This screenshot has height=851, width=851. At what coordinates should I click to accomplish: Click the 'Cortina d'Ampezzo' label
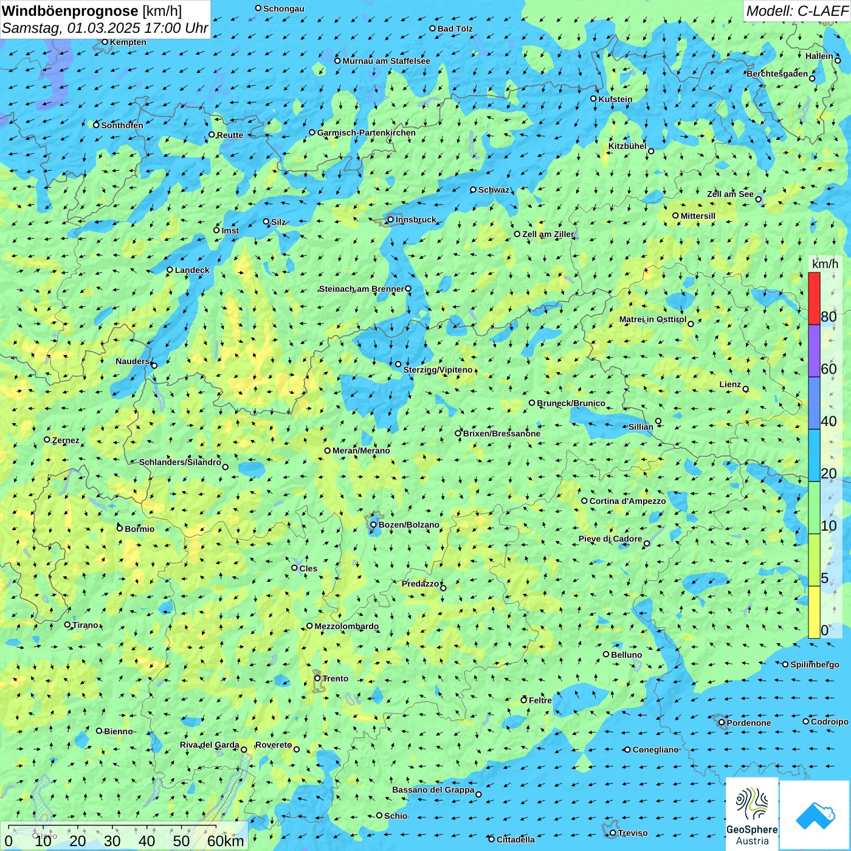[x=627, y=501]
